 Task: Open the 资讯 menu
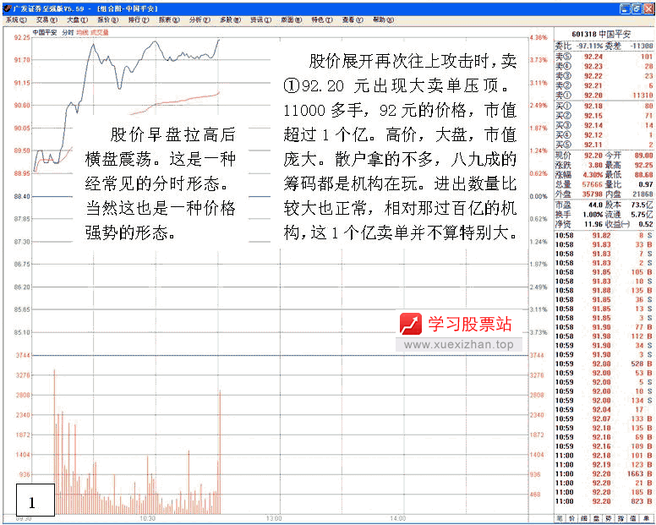tap(260, 19)
